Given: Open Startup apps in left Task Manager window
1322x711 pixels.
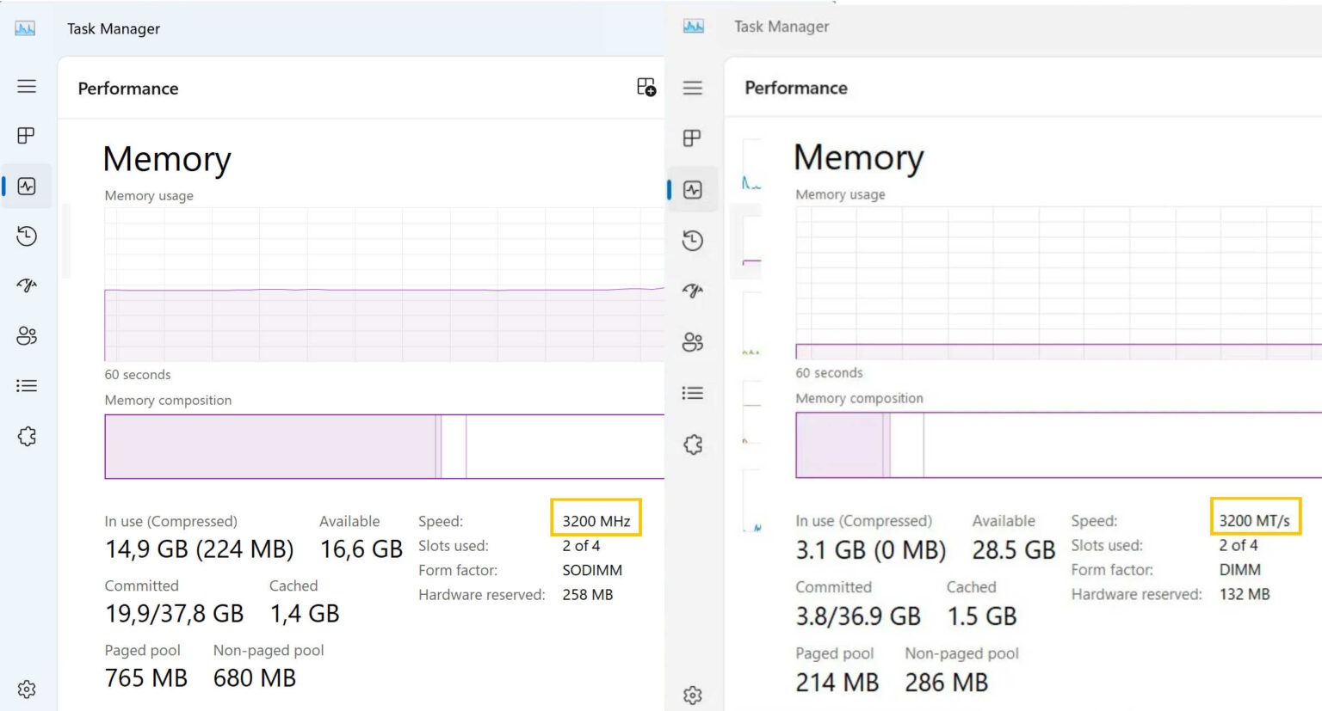Looking at the screenshot, I should [27, 285].
